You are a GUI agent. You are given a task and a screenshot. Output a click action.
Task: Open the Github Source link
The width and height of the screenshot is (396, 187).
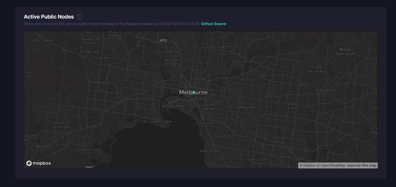point(214,24)
